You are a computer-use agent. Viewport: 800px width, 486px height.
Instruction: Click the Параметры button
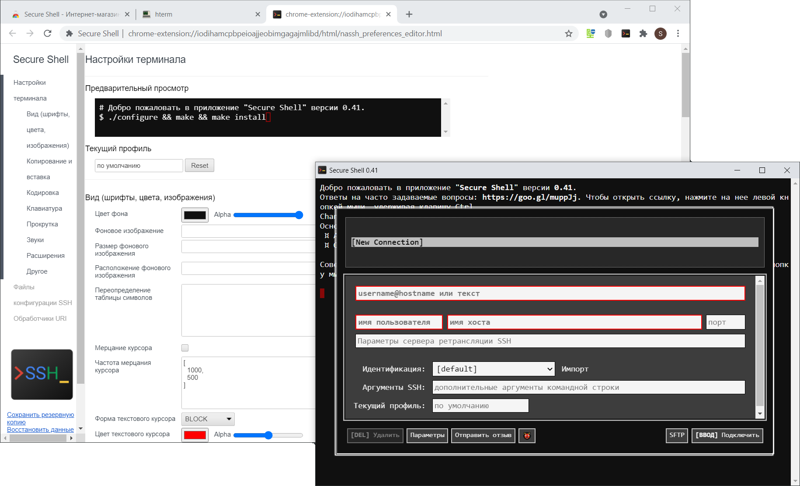pyautogui.click(x=427, y=435)
